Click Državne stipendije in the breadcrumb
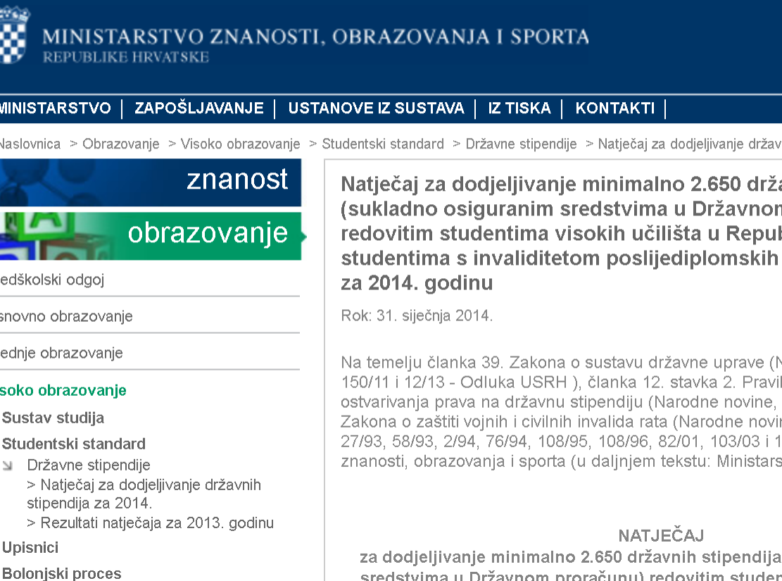 521,144
